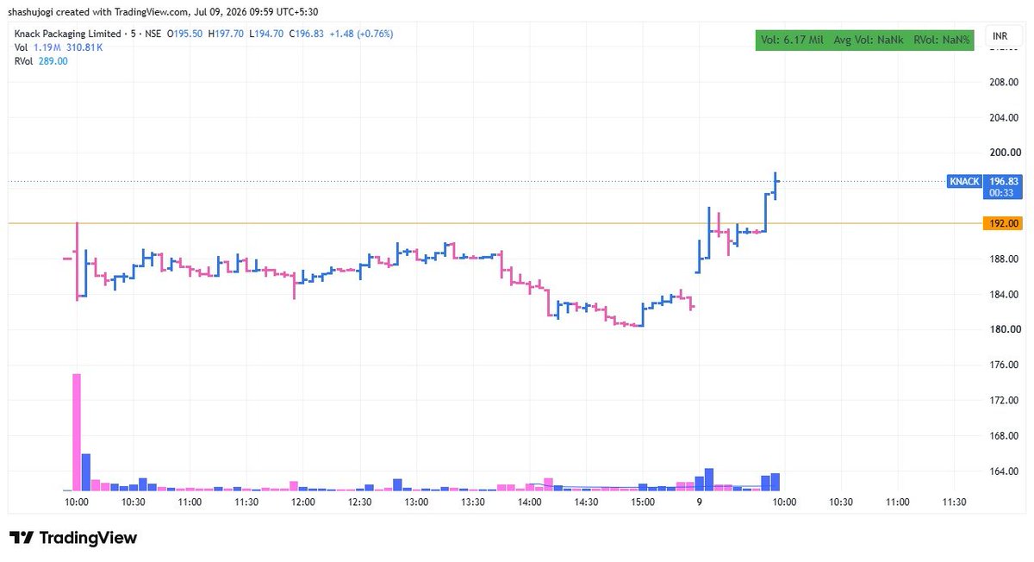Click the first 11:00 time axis label
This screenshot has width=1034, height=562.
(190, 503)
